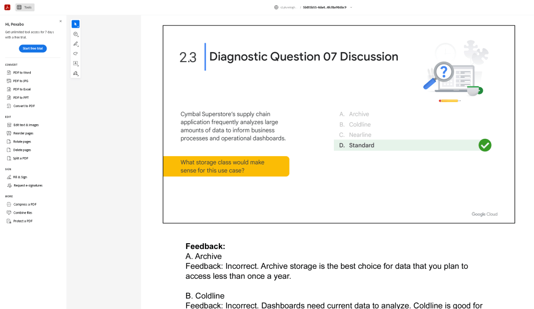This screenshot has width=534, height=309.
Task: Open Edit text & images tool
Action: [26, 125]
